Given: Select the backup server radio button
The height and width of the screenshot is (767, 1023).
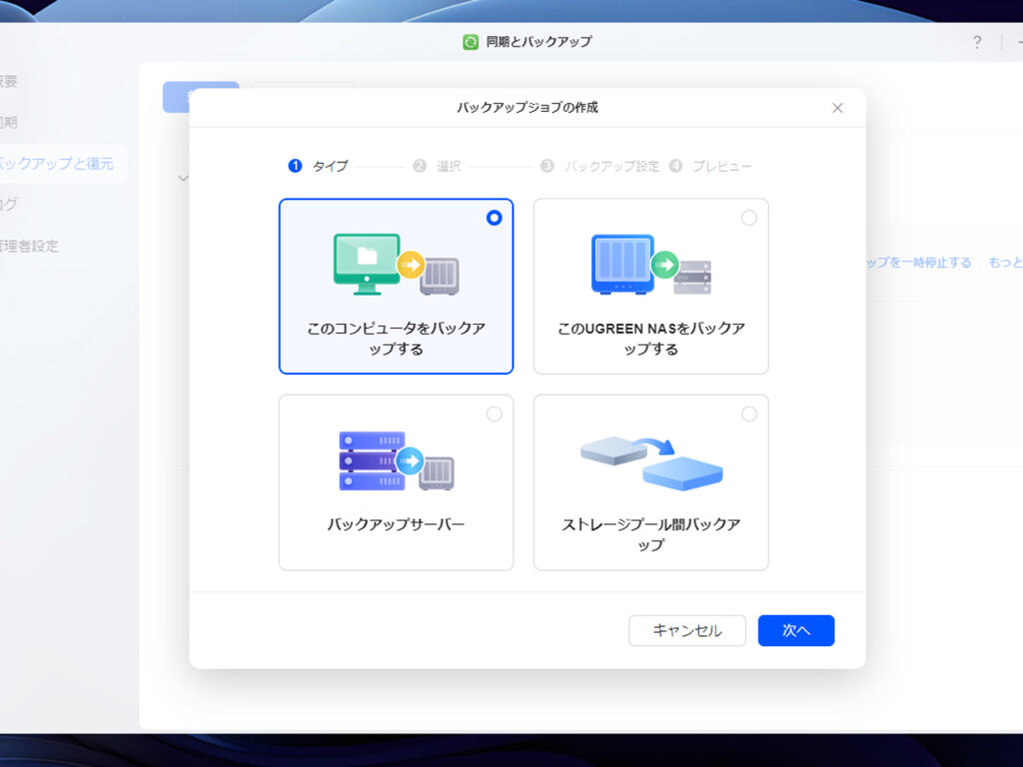Looking at the screenshot, I should [494, 414].
